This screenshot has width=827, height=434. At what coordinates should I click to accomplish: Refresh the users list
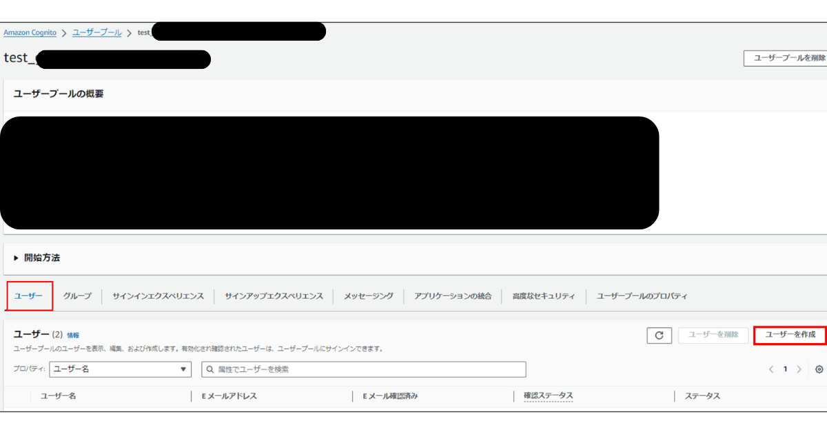coord(659,335)
